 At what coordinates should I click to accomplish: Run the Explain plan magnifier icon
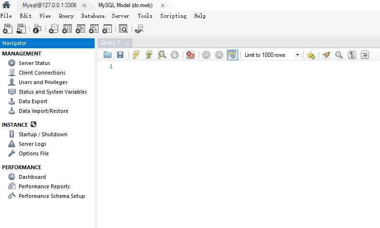162,55
